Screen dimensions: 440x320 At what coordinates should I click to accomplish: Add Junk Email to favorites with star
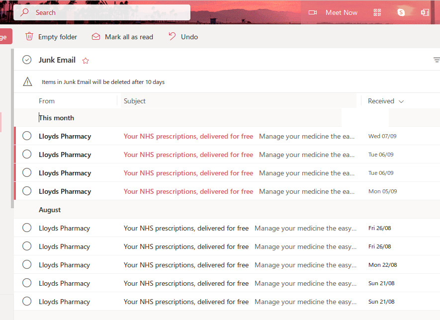(x=86, y=61)
